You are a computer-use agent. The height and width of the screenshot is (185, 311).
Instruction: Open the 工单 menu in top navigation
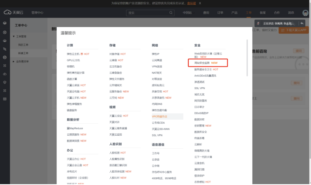[x=248, y=13]
